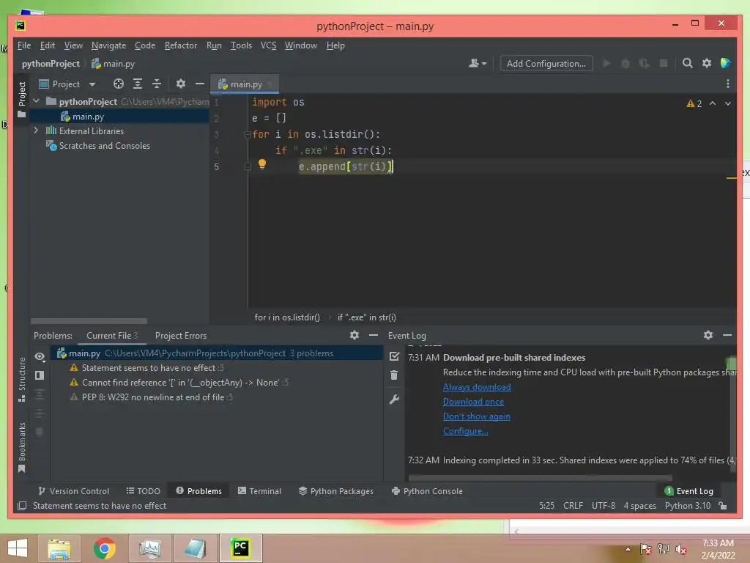The height and width of the screenshot is (563, 750).
Task: Click the Windows Start button
Action: [x=18, y=548]
